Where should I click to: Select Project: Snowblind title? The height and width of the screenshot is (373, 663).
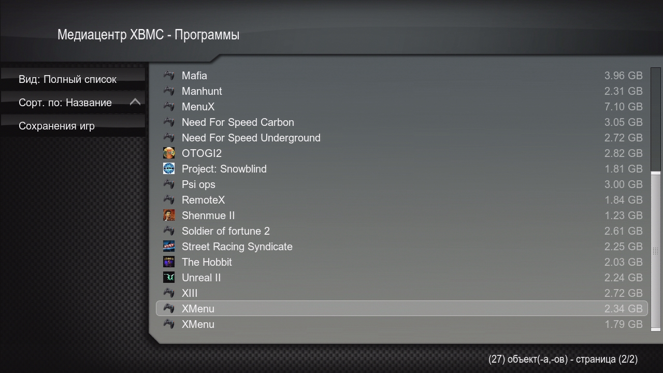click(224, 169)
